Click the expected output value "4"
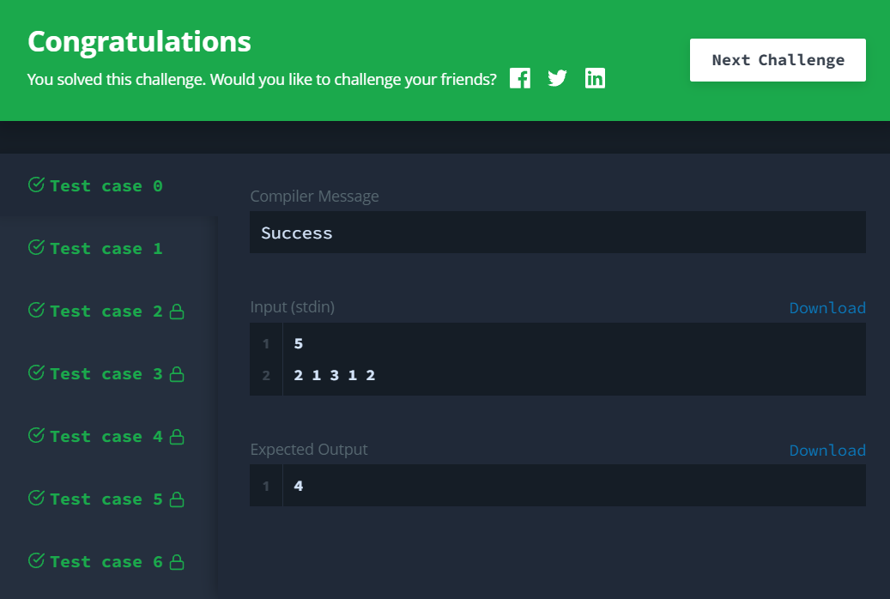Screen dimensions: 890x599 [299, 486]
